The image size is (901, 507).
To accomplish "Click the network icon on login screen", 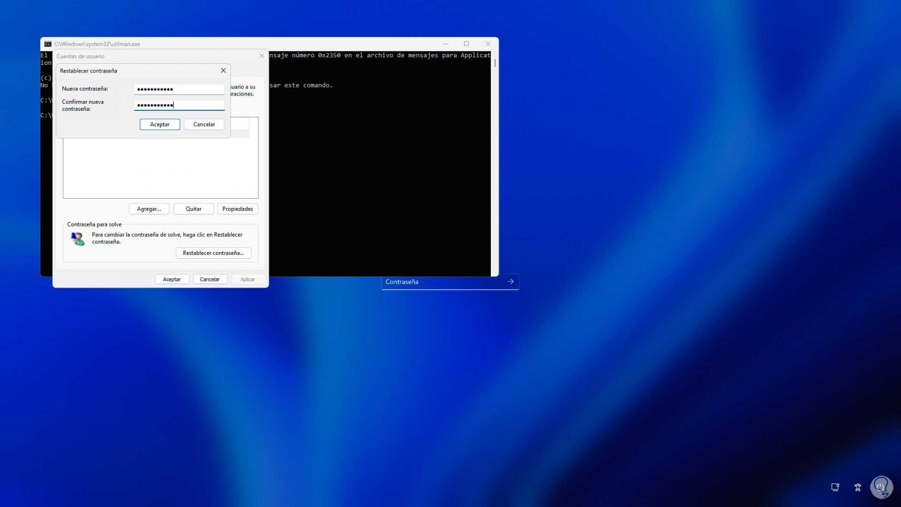I will 835,487.
